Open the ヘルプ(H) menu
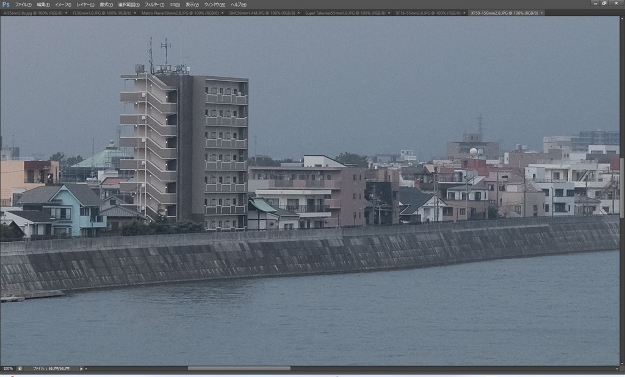This screenshot has width=625, height=377. click(239, 5)
